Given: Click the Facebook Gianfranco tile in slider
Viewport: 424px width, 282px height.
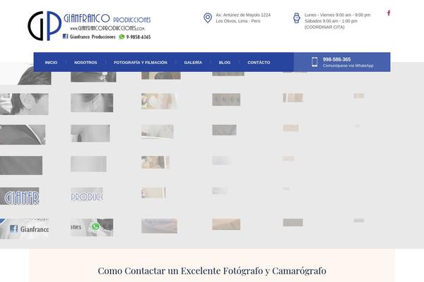Looking at the screenshot, I should [24, 229].
